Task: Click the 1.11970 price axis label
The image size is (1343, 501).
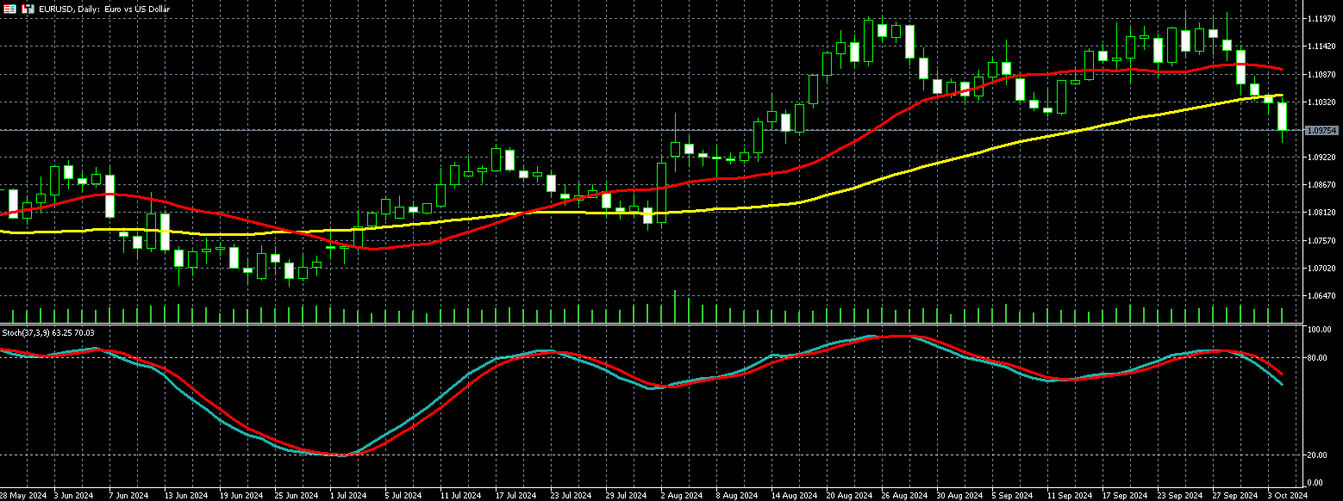Action: pyautogui.click(x=1321, y=18)
